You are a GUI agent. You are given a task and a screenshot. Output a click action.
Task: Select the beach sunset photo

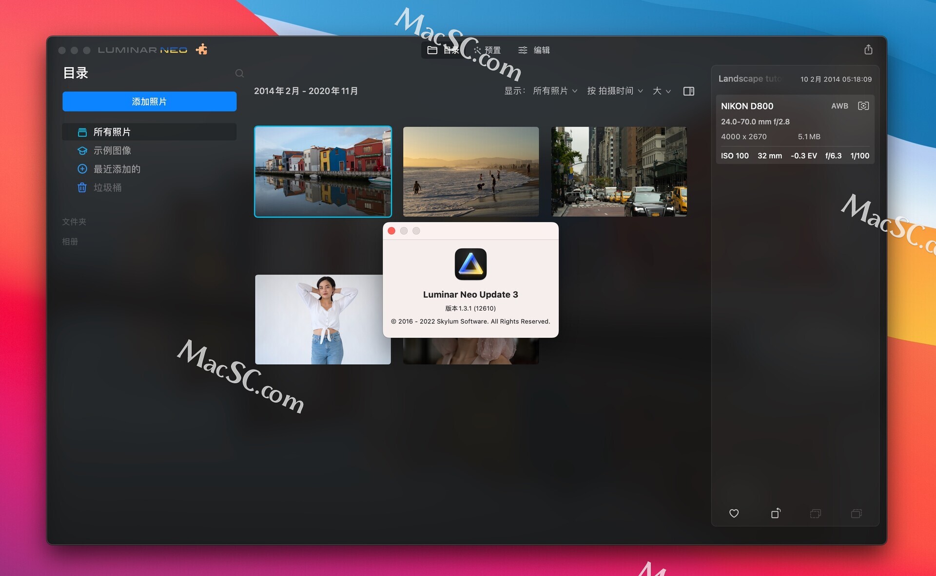(471, 171)
